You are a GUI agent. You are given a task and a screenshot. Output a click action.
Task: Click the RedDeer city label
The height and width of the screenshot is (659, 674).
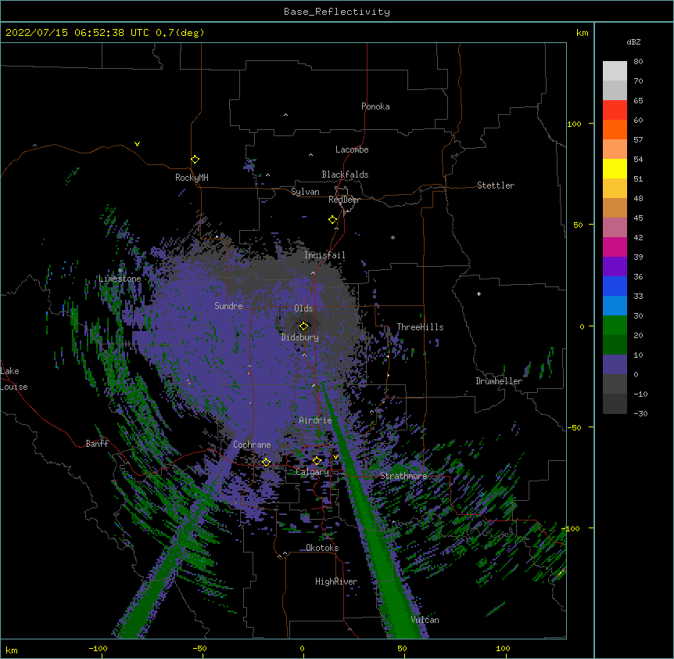coord(344,200)
